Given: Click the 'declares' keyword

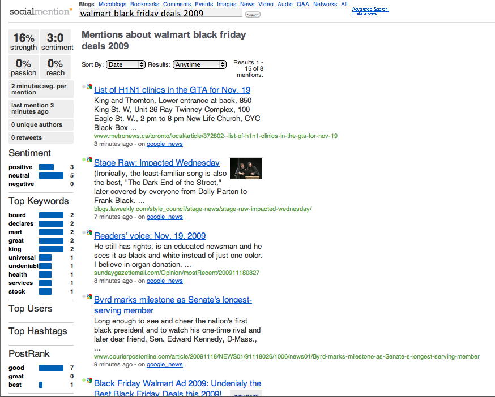Looking at the screenshot, I should coord(21,223).
